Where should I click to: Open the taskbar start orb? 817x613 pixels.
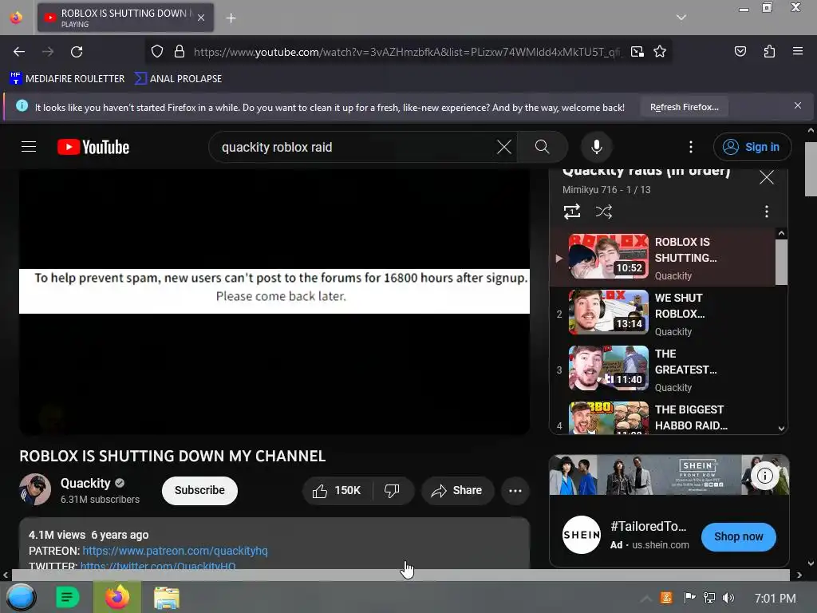(x=21, y=597)
